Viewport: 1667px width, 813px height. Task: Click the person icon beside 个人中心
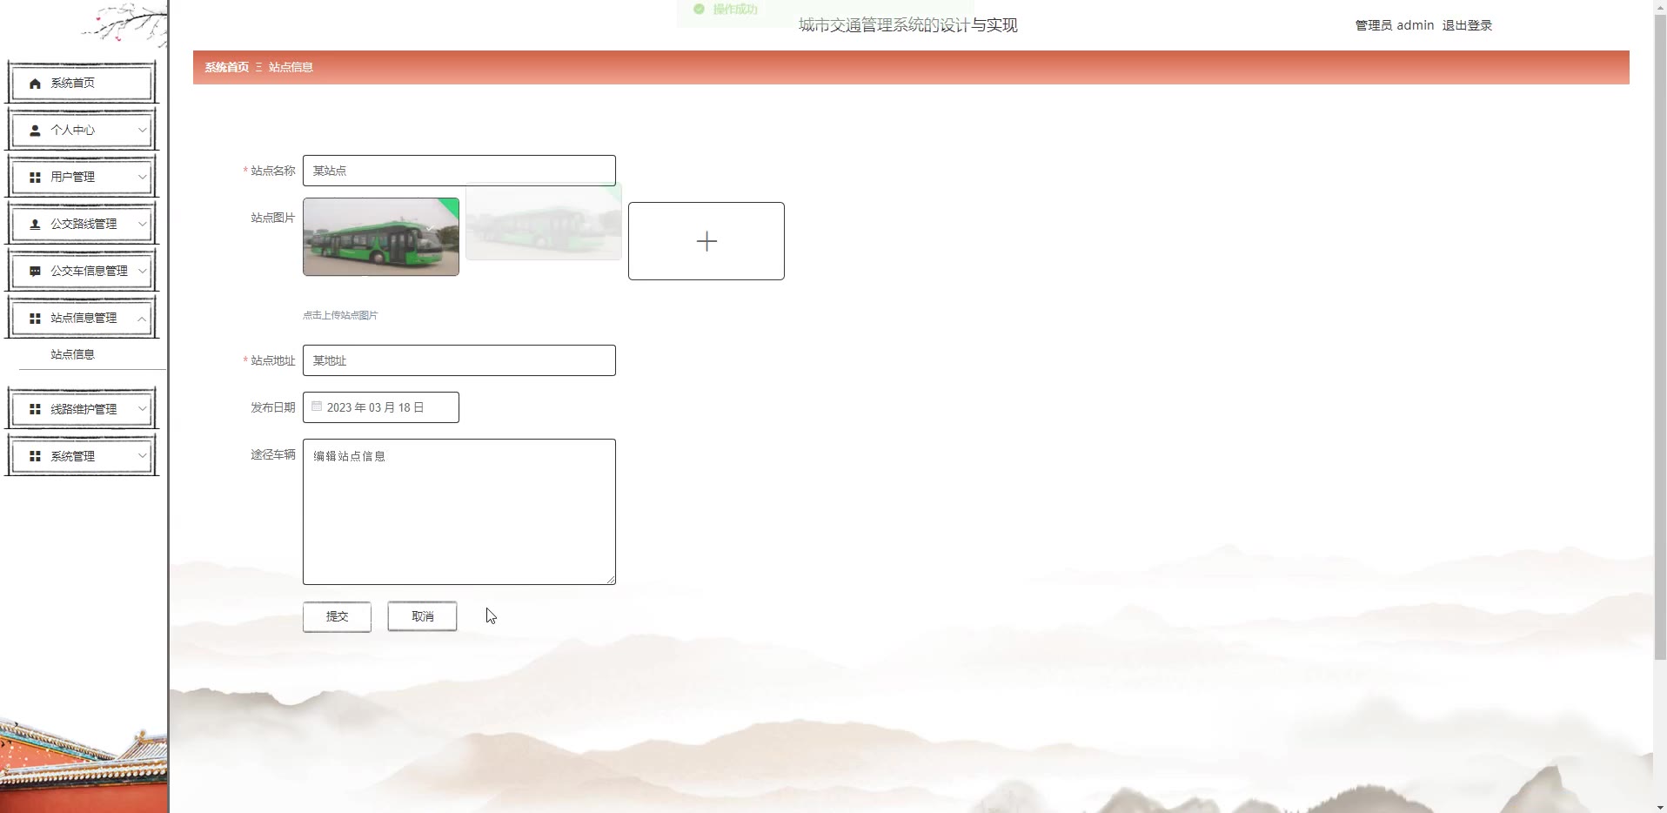click(35, 131)
